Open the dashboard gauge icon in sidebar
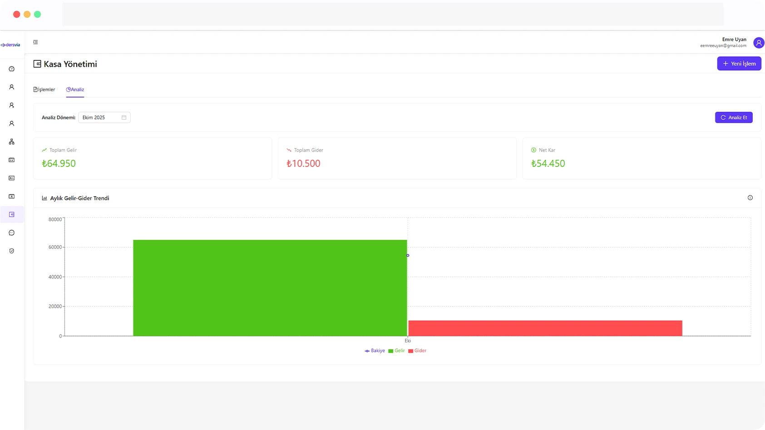The width and height of the screenshot is (765, 430). [x=12, y=69]
